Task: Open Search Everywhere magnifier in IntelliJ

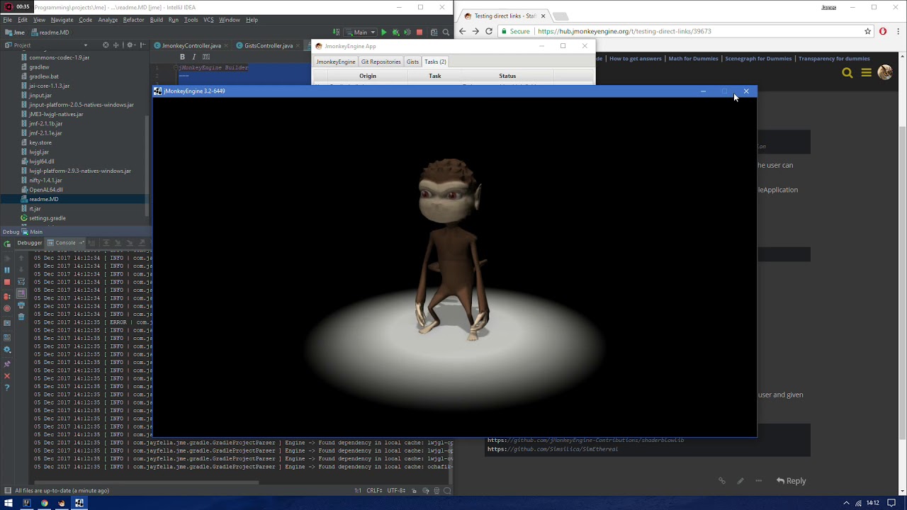Action: 446,32
